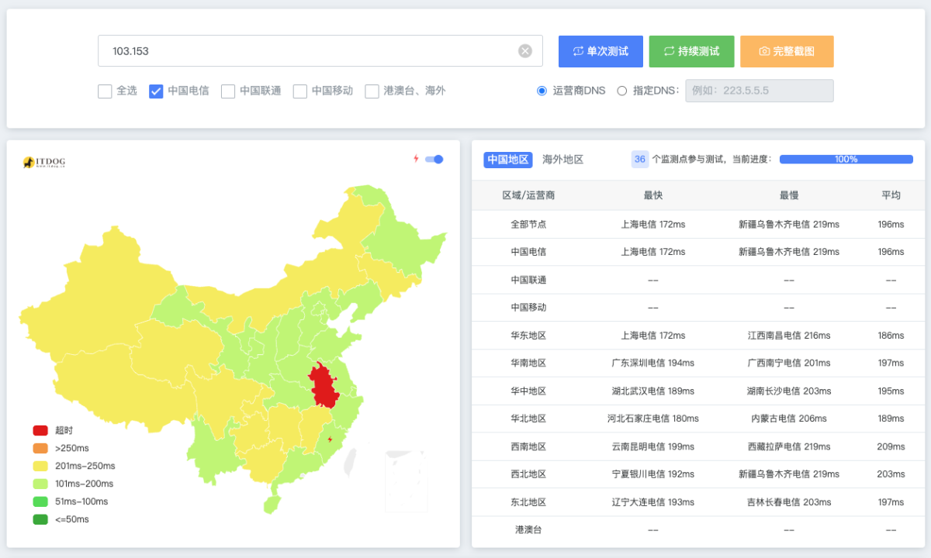Click the red lightning bolt icon beside the map toggle

click(x=416, y=159)
